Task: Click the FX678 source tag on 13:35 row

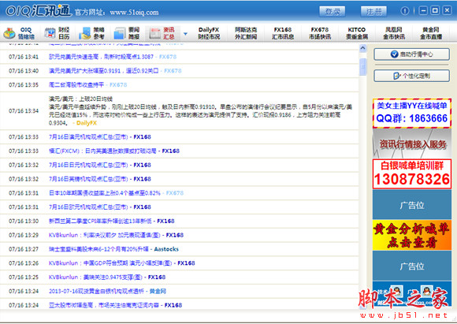Action: pos(118,84)
